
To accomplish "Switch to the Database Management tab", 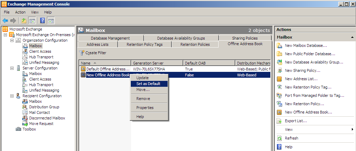I will click(110, 38).
